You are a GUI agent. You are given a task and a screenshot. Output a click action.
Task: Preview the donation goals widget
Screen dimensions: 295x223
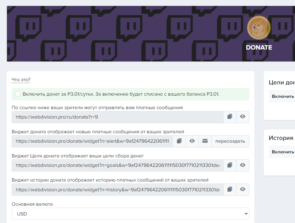[x=243, y=165]
